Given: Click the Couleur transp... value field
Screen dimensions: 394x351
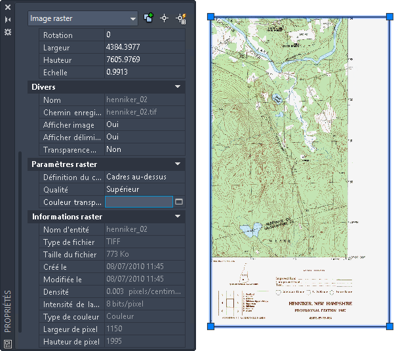Looking at the screenshot, I should 139,202.
